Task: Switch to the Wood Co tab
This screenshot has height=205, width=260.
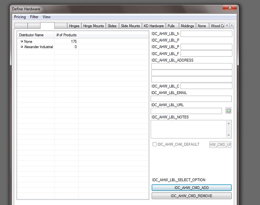Action: (217, 26)
